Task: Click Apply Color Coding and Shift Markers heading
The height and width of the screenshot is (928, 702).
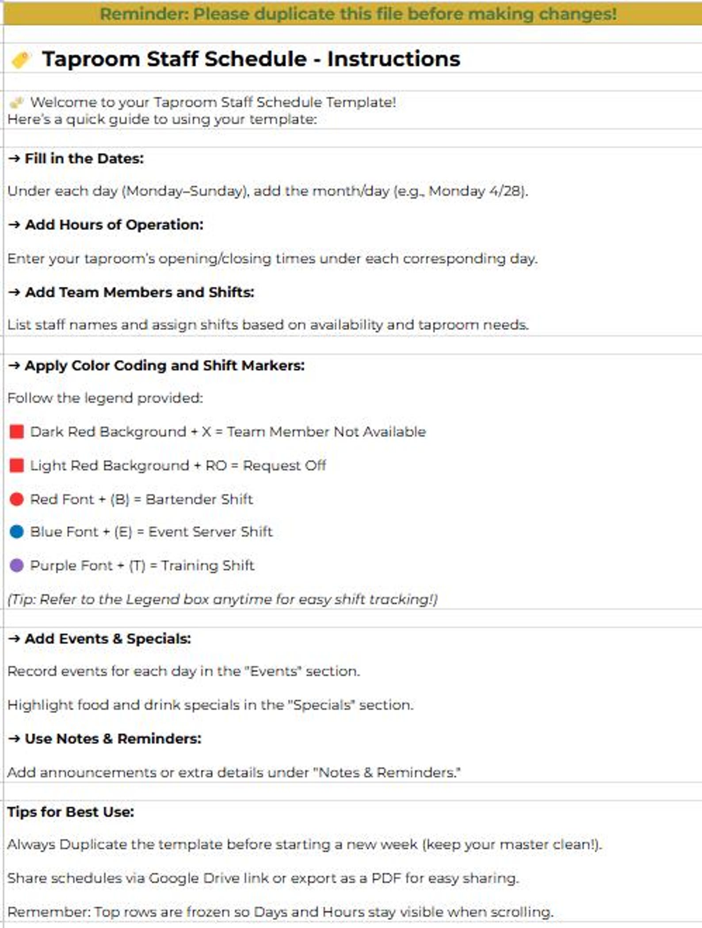Action: [x=156, y=366]
